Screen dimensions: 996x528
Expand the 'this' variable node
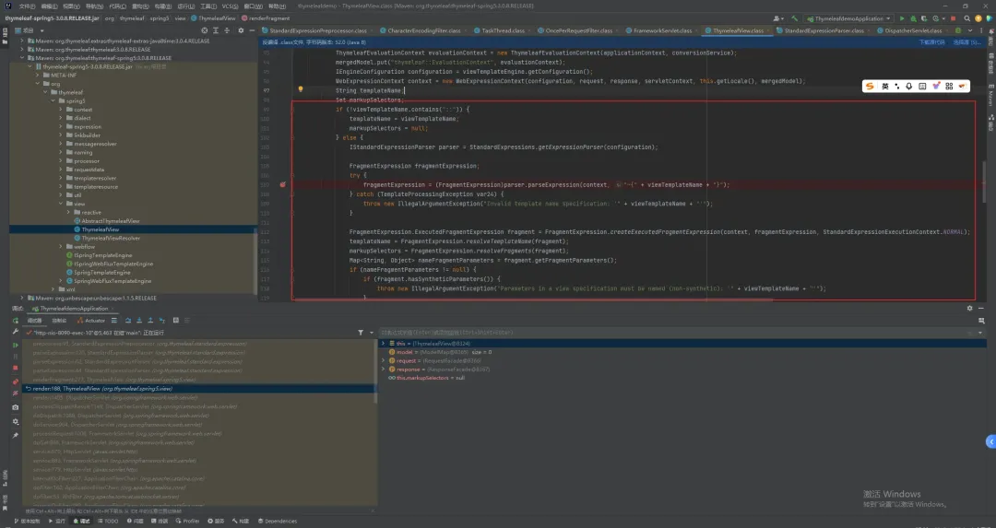point(383,344)
